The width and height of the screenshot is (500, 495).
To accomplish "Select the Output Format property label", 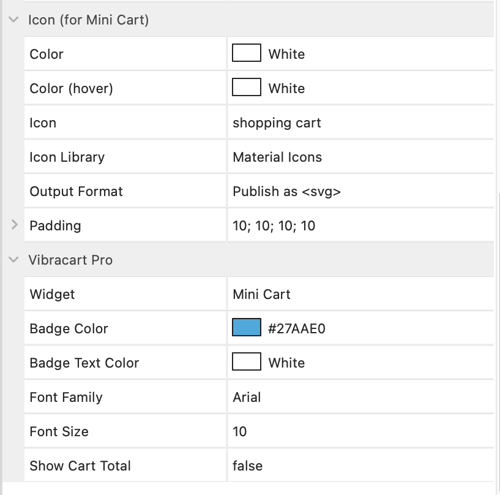I will 76,191.
